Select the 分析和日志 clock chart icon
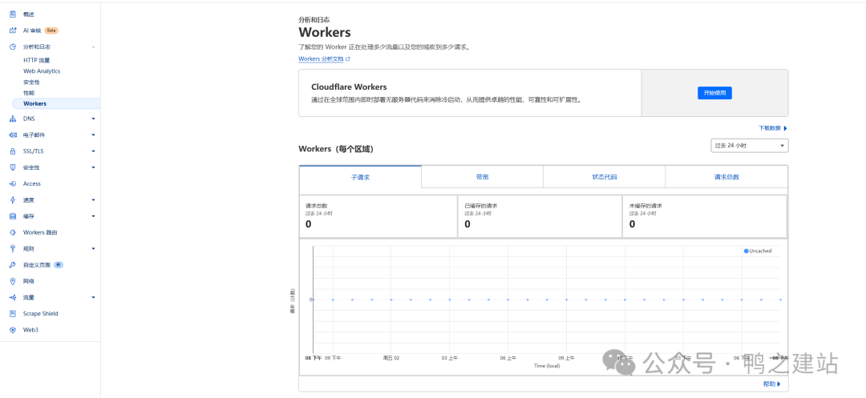 click(x=13, y=47)
